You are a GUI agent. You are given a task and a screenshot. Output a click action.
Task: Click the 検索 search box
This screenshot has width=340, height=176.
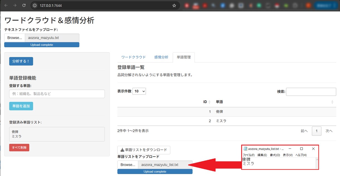point(311,92)
